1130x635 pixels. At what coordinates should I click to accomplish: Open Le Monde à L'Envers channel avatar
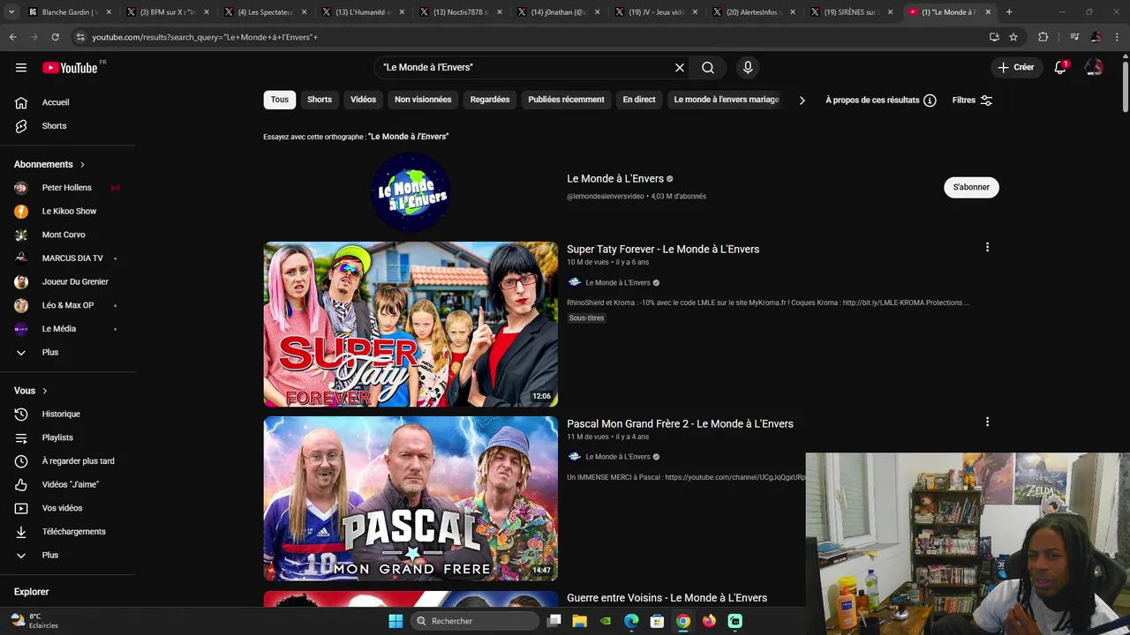[x=411, y=192]
